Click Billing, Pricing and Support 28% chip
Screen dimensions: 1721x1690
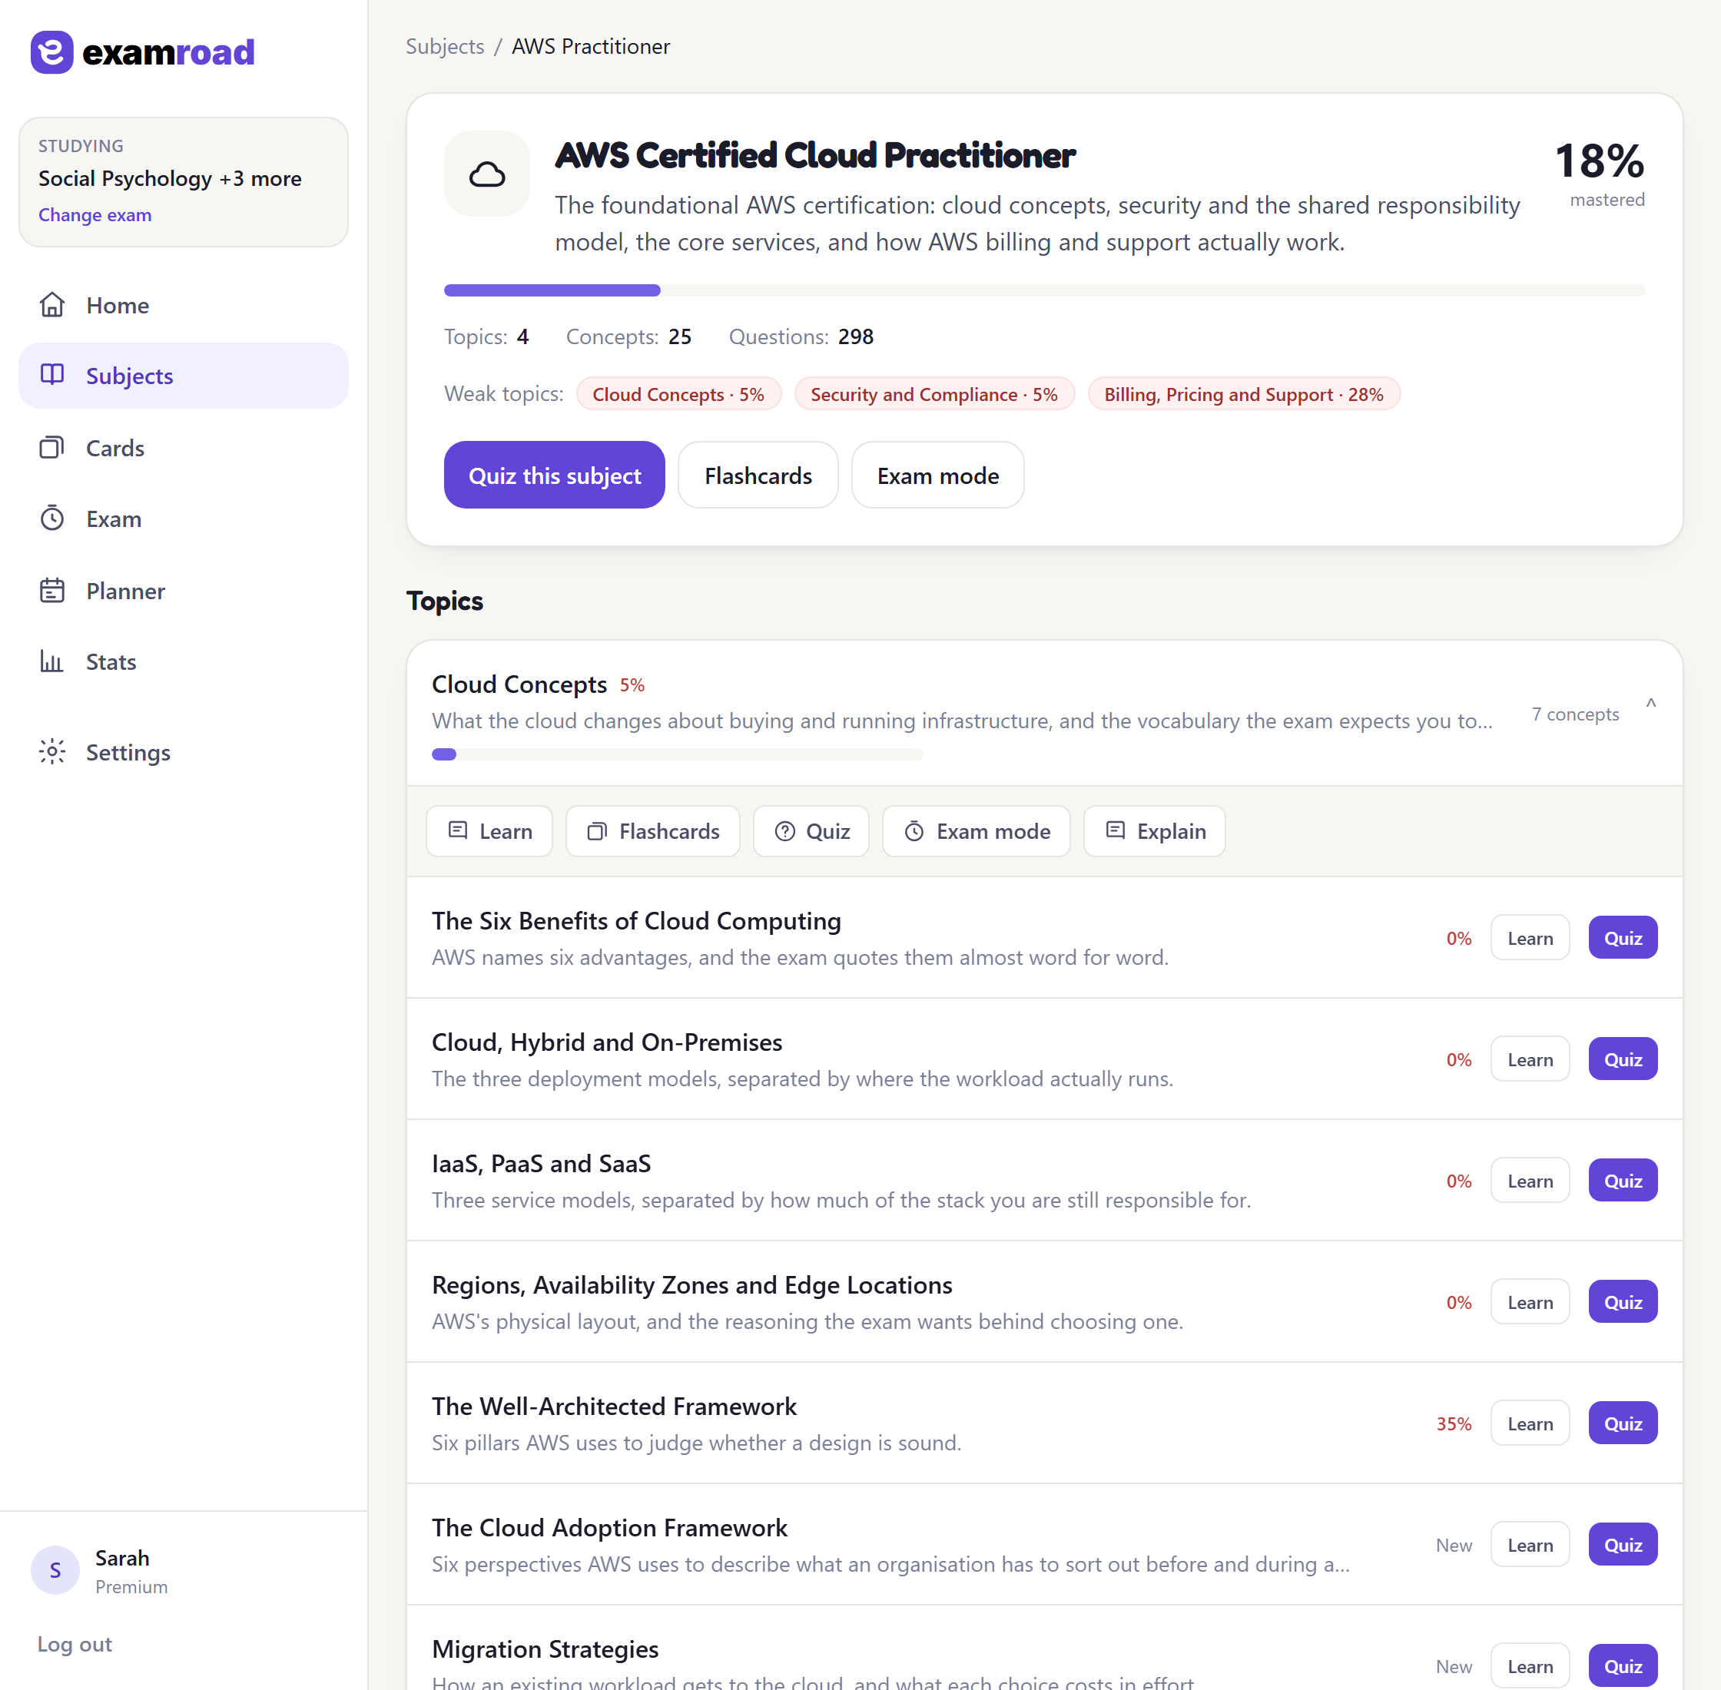[1245, 394]
